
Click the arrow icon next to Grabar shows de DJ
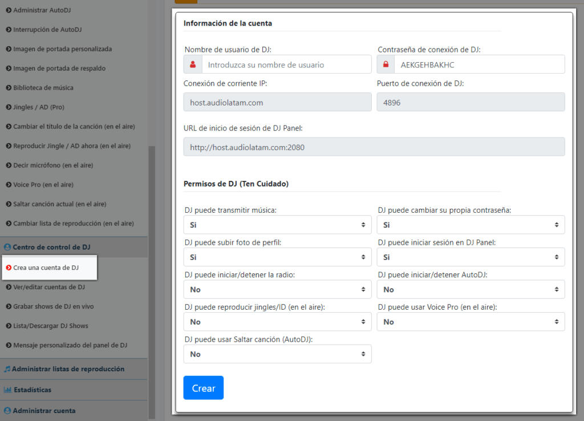point(9,306)
